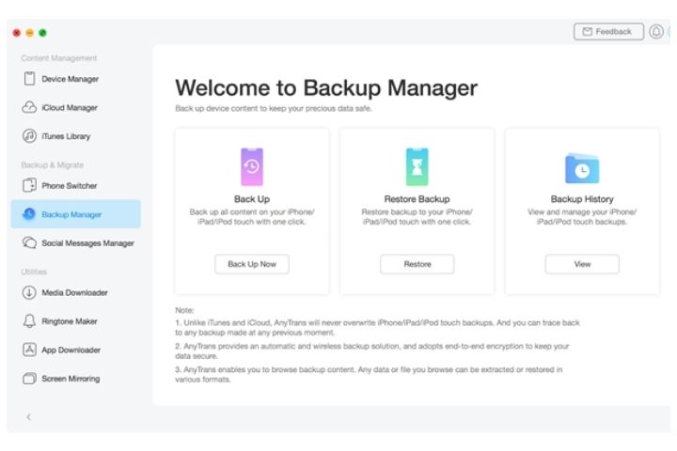The height and width of the screenshot is (451, 677).
Task: Click the "Content Management" section label
Action: point(58,58)
